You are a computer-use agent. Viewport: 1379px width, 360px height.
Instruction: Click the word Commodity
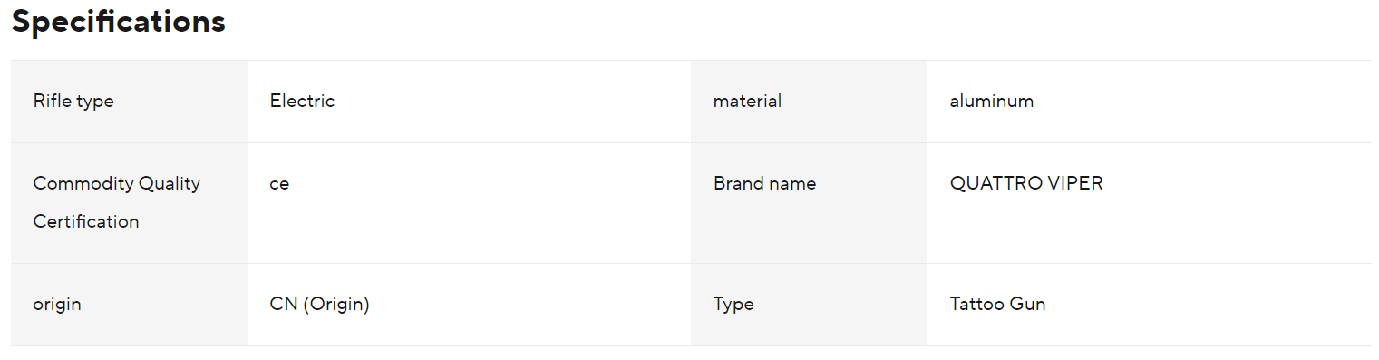point(82,184)
